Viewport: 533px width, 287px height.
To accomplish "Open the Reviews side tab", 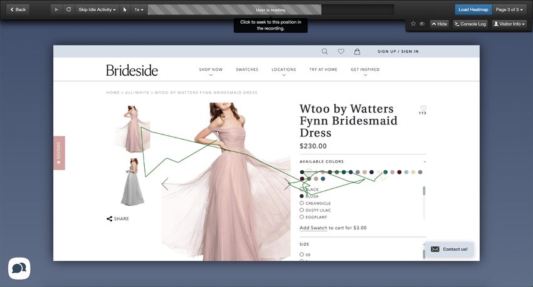I will coord(59,153).
